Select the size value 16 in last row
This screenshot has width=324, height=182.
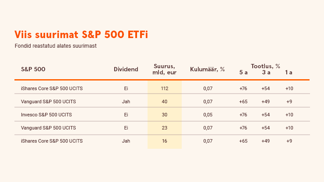point(165,141)
